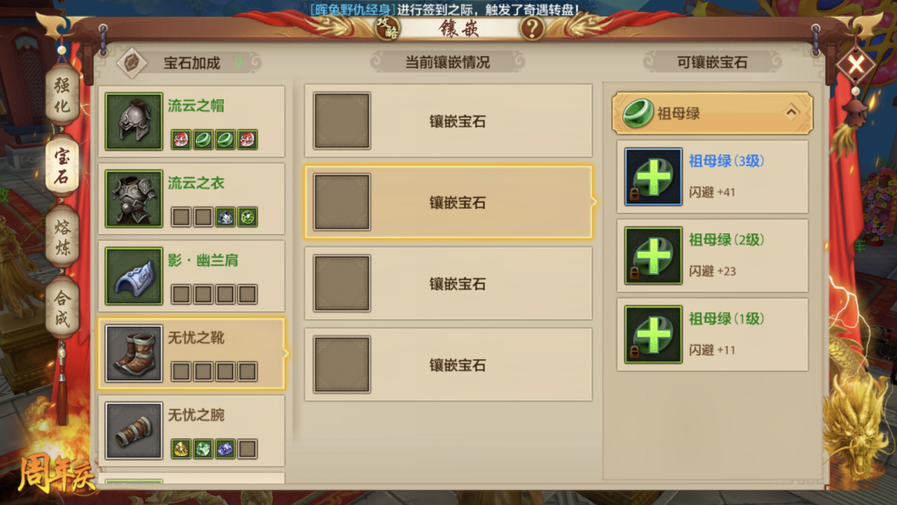Open the 攻略 guide badge
This screenshot has width=897, height=505.
pos(388,27)
